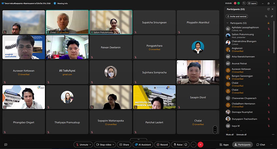Open the Chat panel tab
The image size is (277, 149).
coord(260,144)
